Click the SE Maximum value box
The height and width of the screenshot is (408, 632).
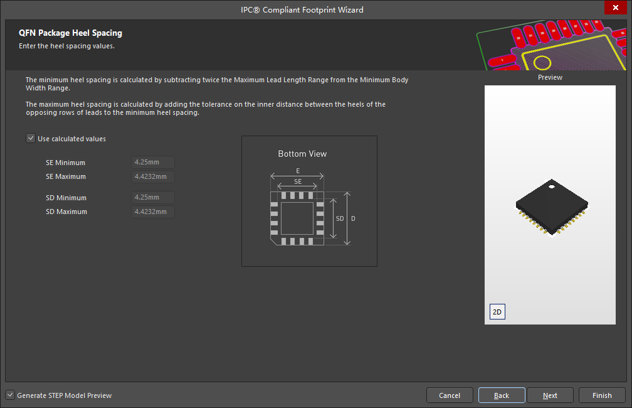coord(152,176)
